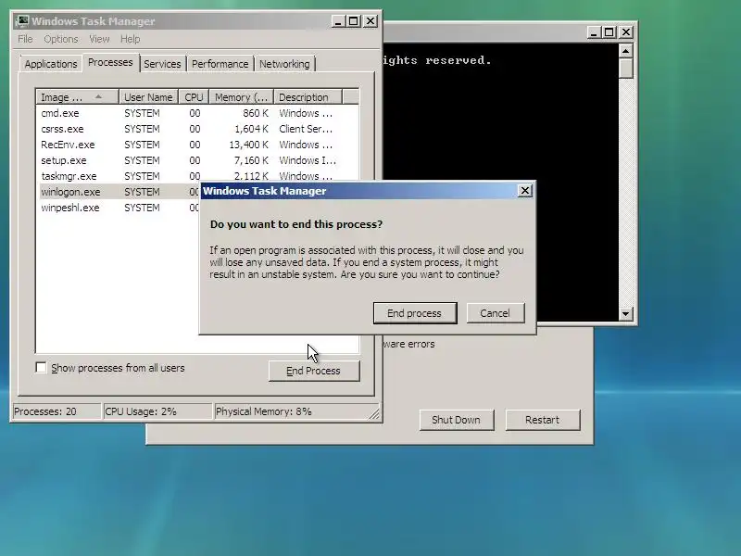This screenshot has width=741, height=556.
Task: Click Windows I... description of setup.exe
Action: tap(308, 160)
